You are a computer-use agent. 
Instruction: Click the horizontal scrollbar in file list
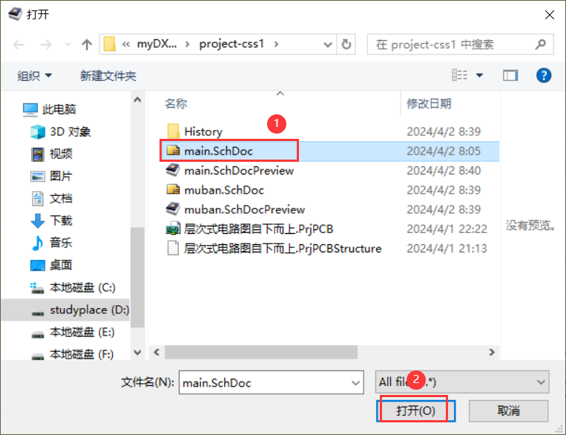[x=261, y=353]
